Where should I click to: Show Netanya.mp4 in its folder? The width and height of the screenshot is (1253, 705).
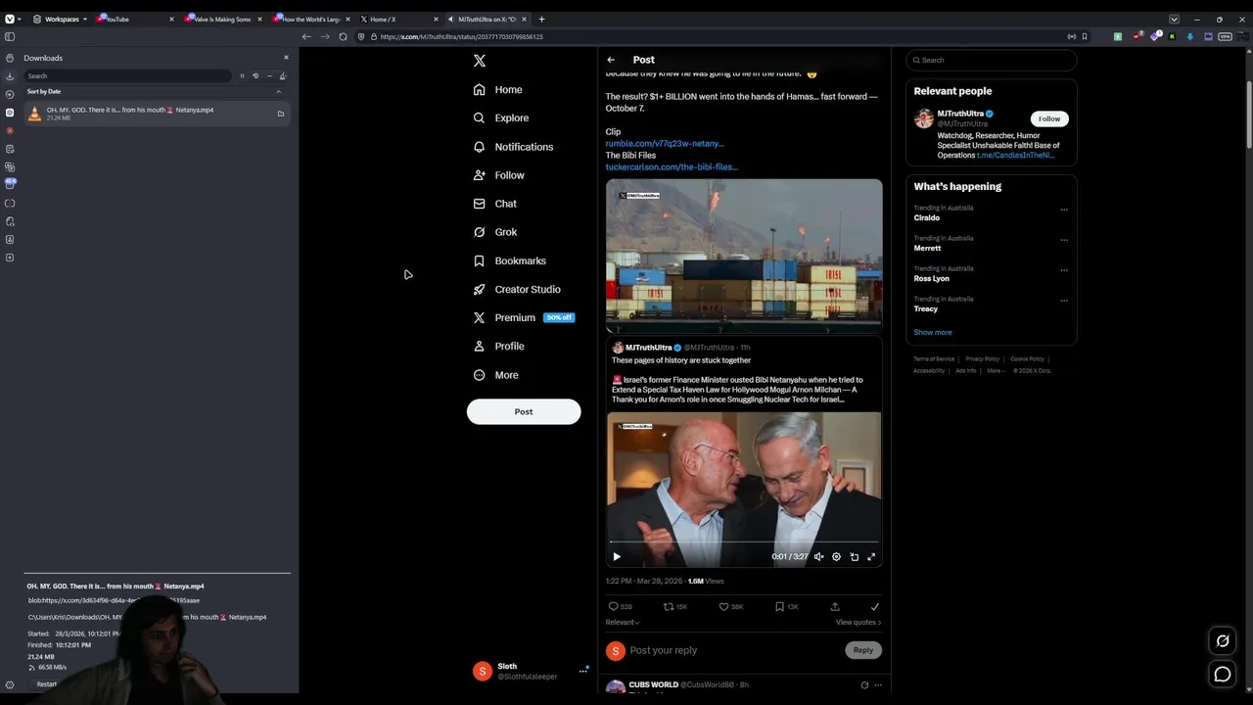coord(280,114)
